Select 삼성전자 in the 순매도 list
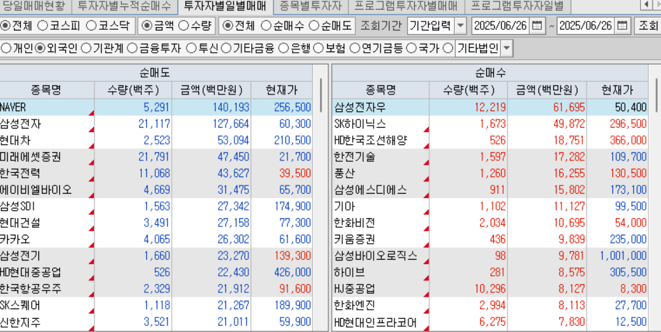 (x=156, y=124)
